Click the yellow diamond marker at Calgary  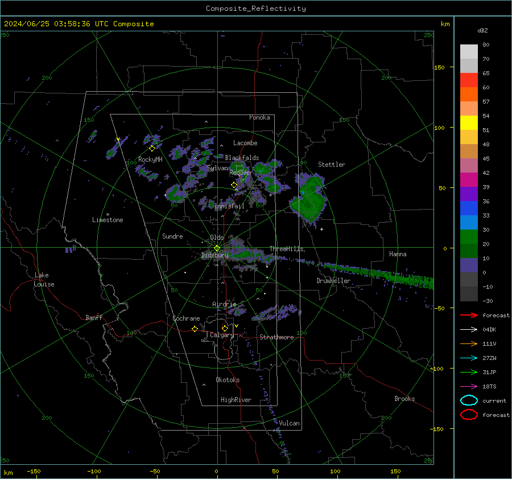pyautogui.click(x=225, y=328)
